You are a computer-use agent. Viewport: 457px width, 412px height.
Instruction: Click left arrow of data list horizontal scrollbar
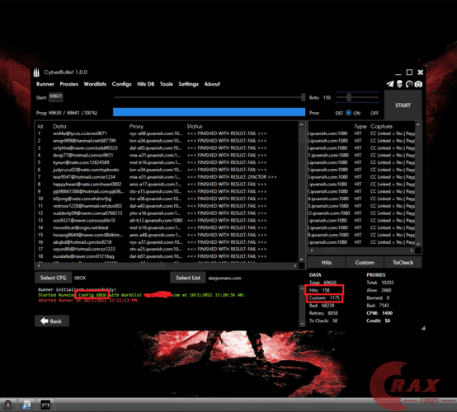(39, 266)
